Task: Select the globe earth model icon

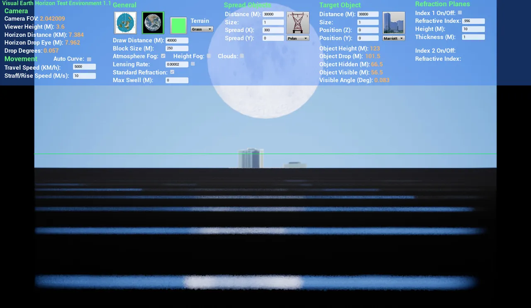Action: (x=153, y=23)
